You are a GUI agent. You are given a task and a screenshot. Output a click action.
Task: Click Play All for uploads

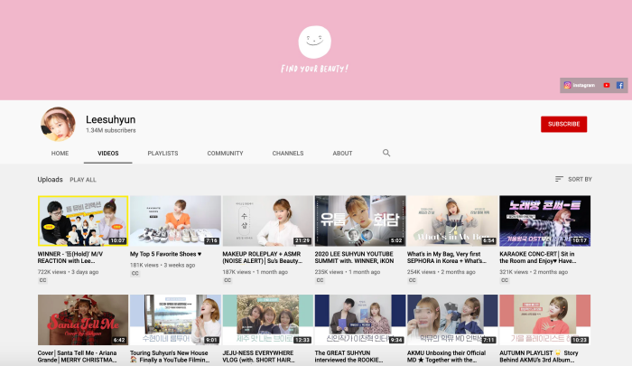(x=83, y=180)
